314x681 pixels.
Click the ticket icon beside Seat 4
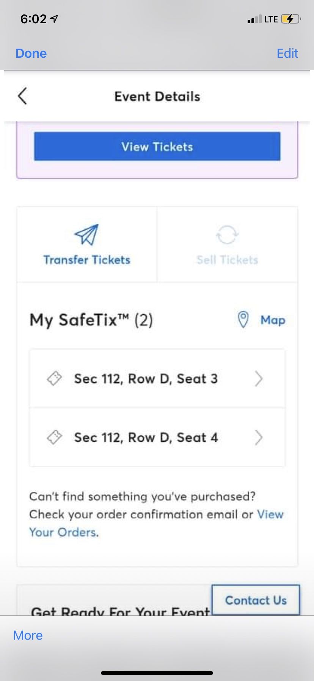pyautogui.click(x=54, y=437)
